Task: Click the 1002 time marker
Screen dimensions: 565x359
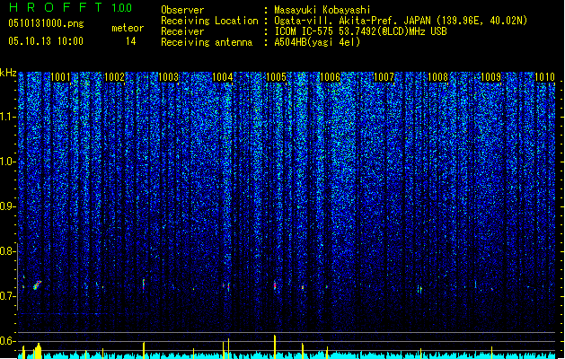Action: click(x=114, y=77)
